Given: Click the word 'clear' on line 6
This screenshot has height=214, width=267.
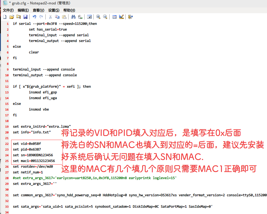Looking at the screenshot, I should [34, 52].
